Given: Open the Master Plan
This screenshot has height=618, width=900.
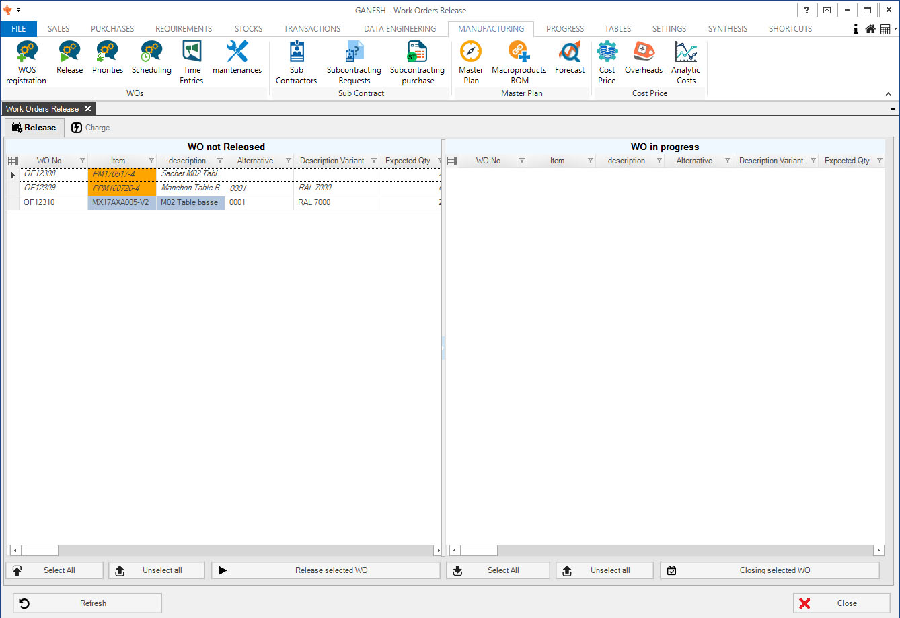Looking at the screenshot, I should pyautogui.click(x=471, y=62).
